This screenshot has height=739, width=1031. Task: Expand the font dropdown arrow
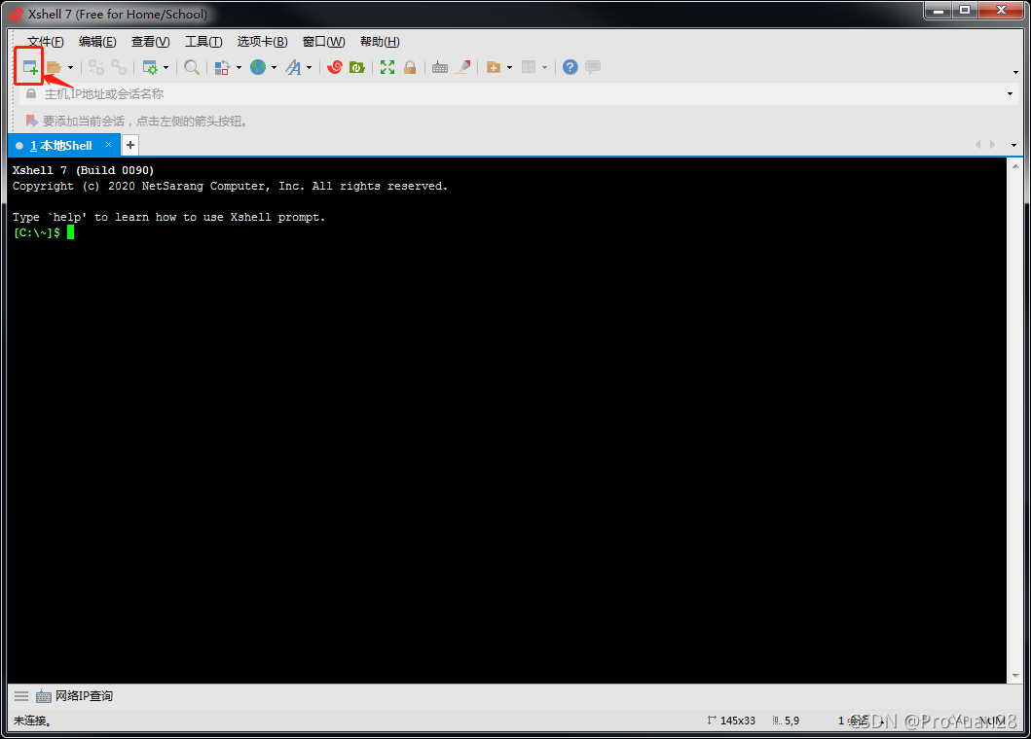coord(309,67)
